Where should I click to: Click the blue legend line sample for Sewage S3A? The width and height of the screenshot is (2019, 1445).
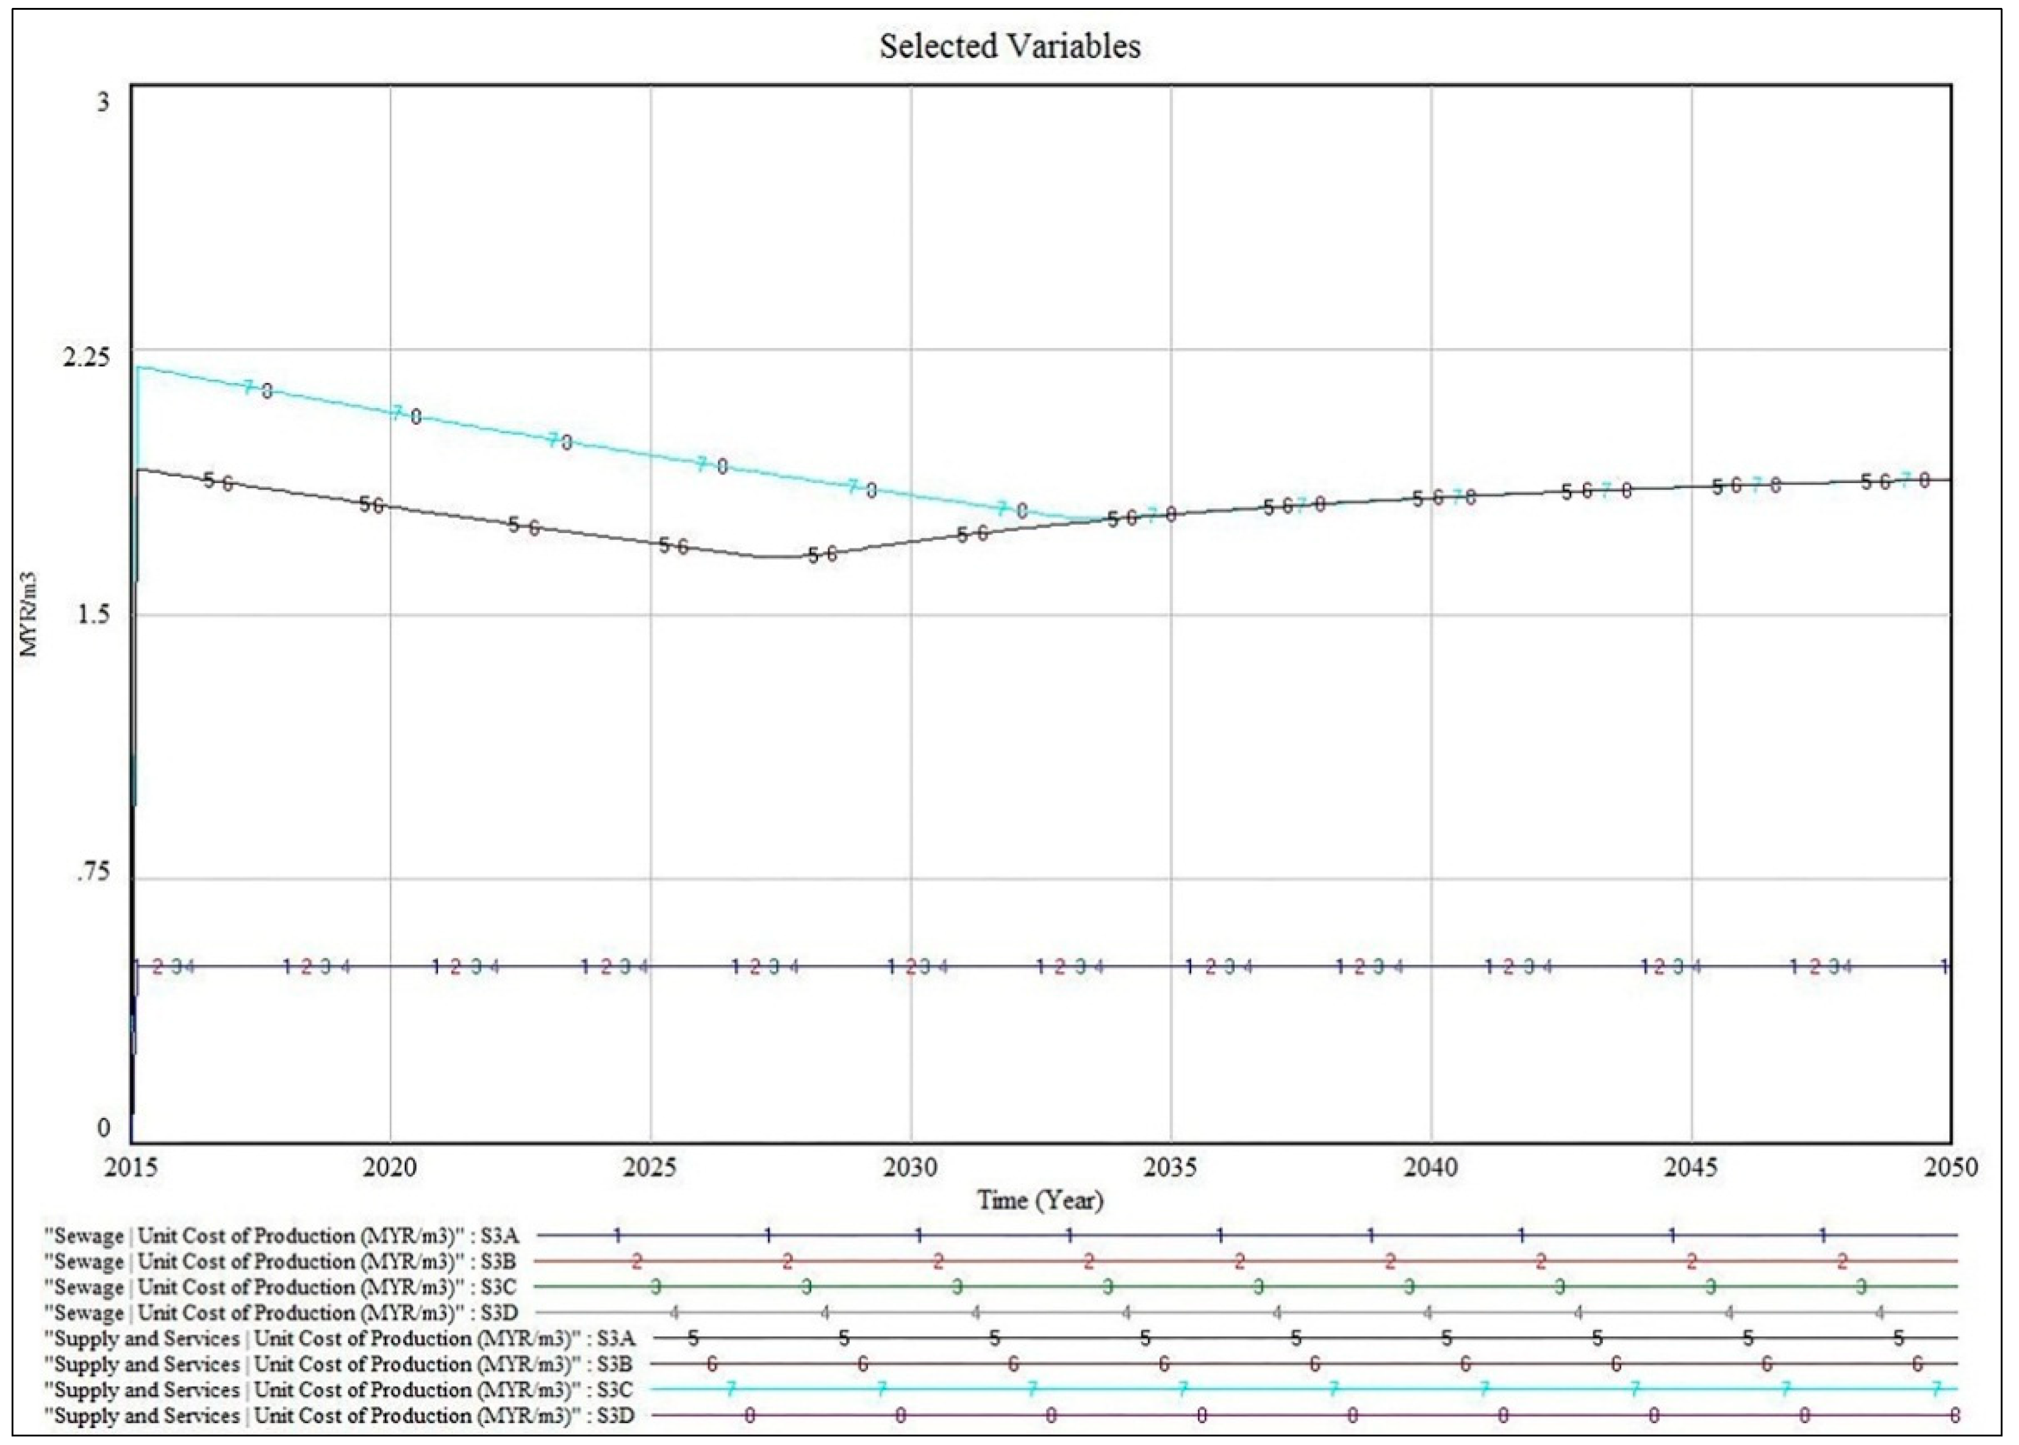coord(1247,1236)
